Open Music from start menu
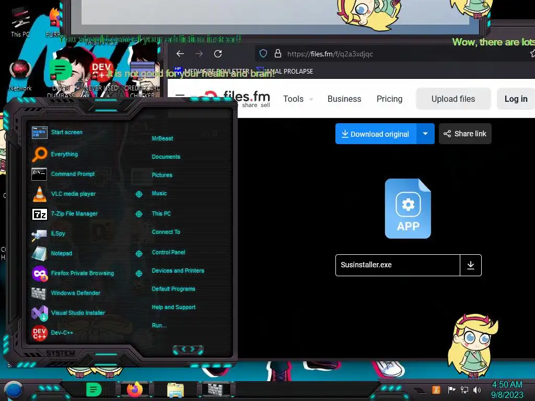The width and height of the screenshot is (535, 401). pyautogui.click(x=159, y=193)
